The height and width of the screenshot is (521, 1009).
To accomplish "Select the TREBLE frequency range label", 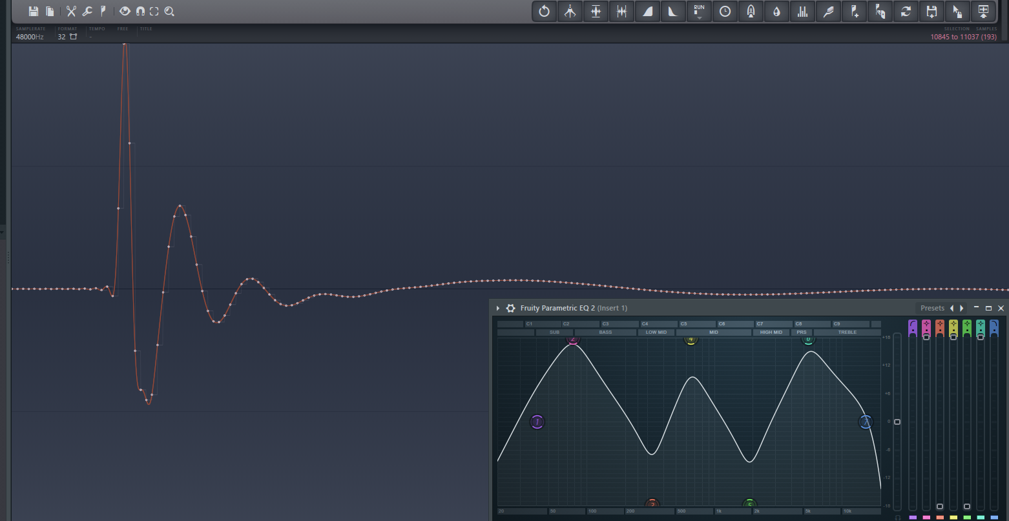I will (x=848, y=332).
